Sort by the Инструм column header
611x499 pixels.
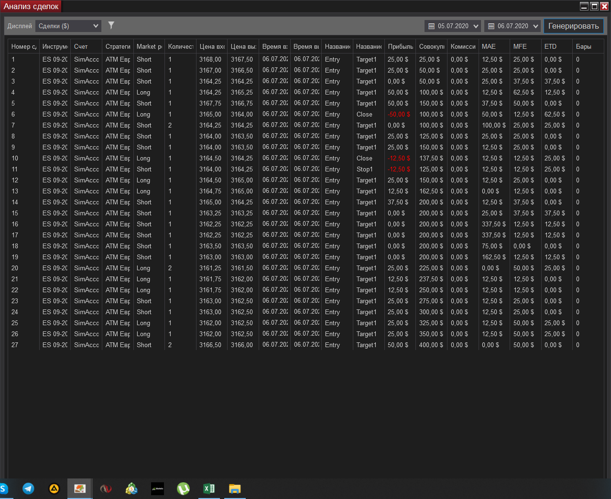(x=55, y=46)
